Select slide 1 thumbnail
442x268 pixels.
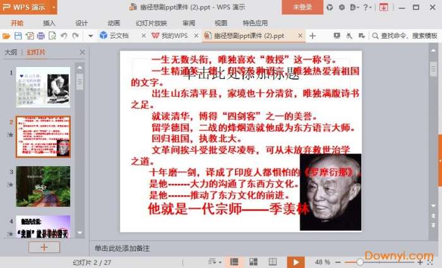point(43,87)
